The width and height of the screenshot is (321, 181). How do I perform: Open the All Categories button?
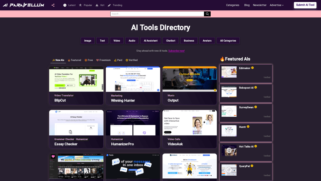pyautogui.click(x=228, y=41)
